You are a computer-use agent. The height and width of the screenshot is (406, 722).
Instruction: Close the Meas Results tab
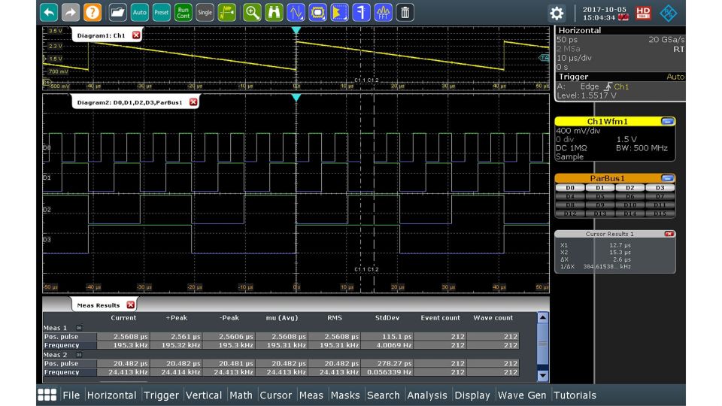coord(131,304)
